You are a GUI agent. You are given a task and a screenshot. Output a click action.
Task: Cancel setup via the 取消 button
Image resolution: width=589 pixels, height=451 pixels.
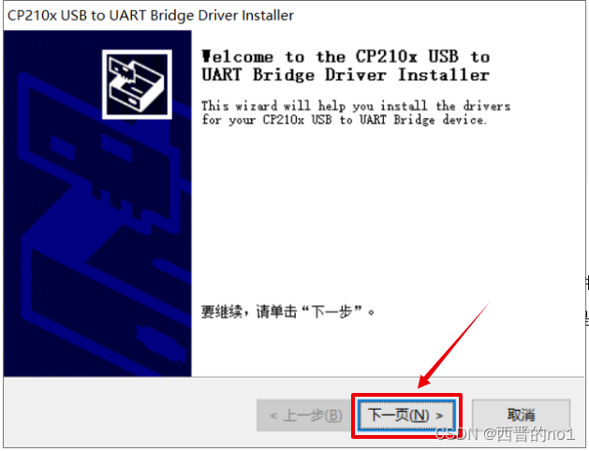point(521,415)
